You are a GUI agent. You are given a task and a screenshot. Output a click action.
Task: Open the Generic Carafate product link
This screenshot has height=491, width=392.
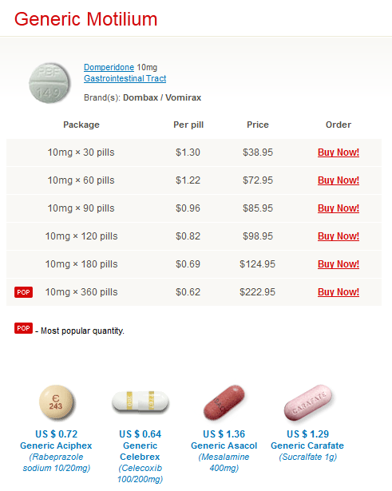click(307, 445)
